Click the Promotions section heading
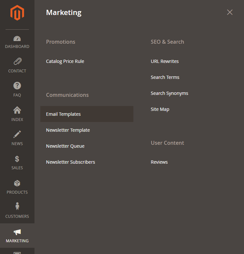 tap(61, 42)
